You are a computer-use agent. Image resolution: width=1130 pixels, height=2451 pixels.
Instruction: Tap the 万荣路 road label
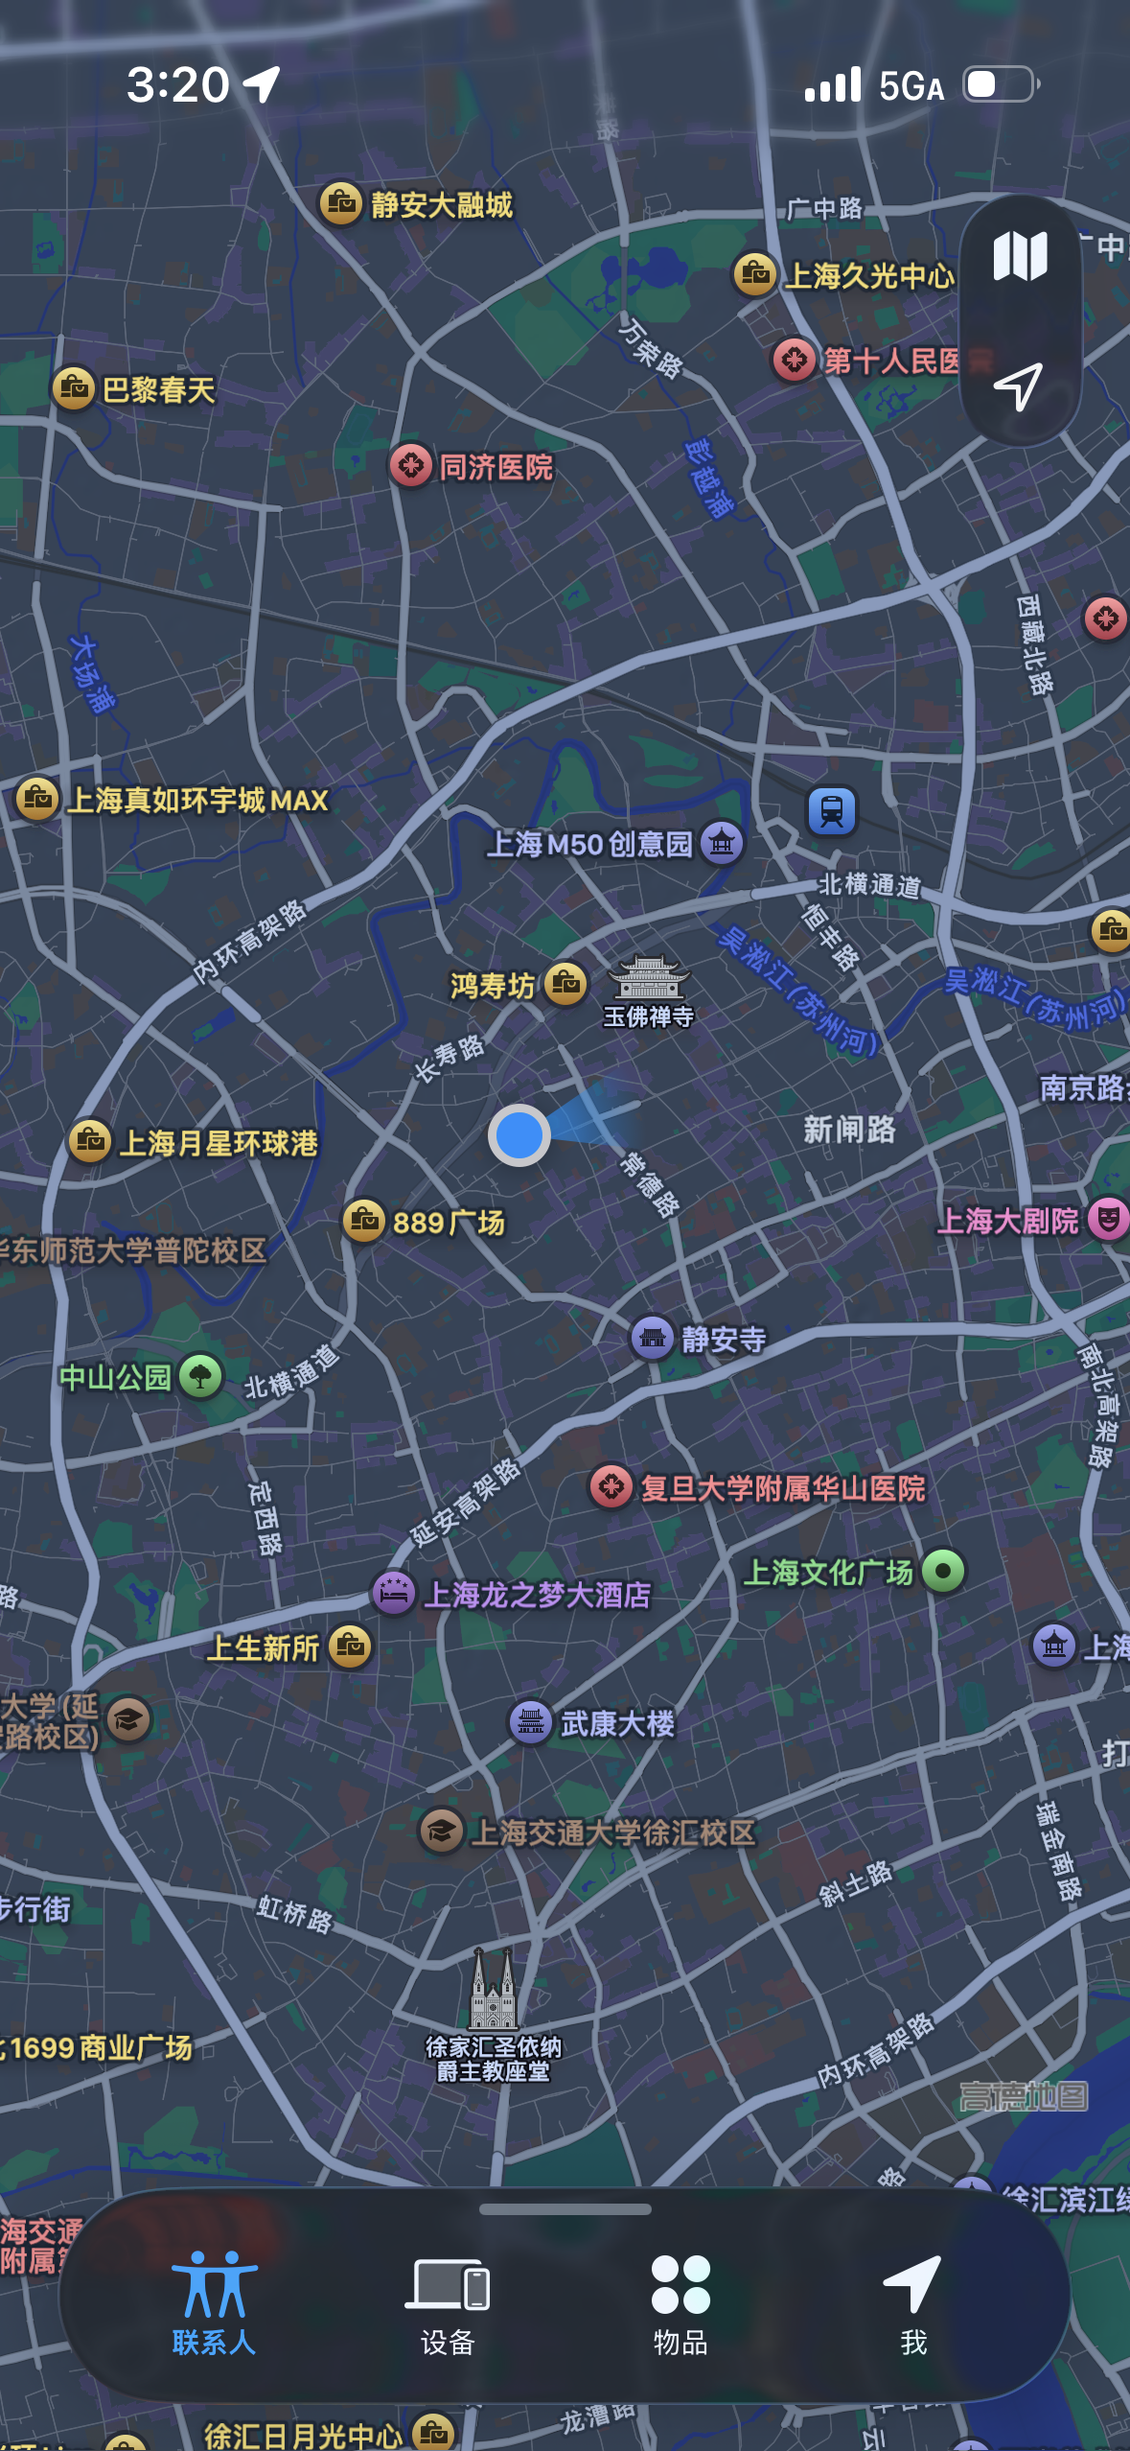(651, 348)
